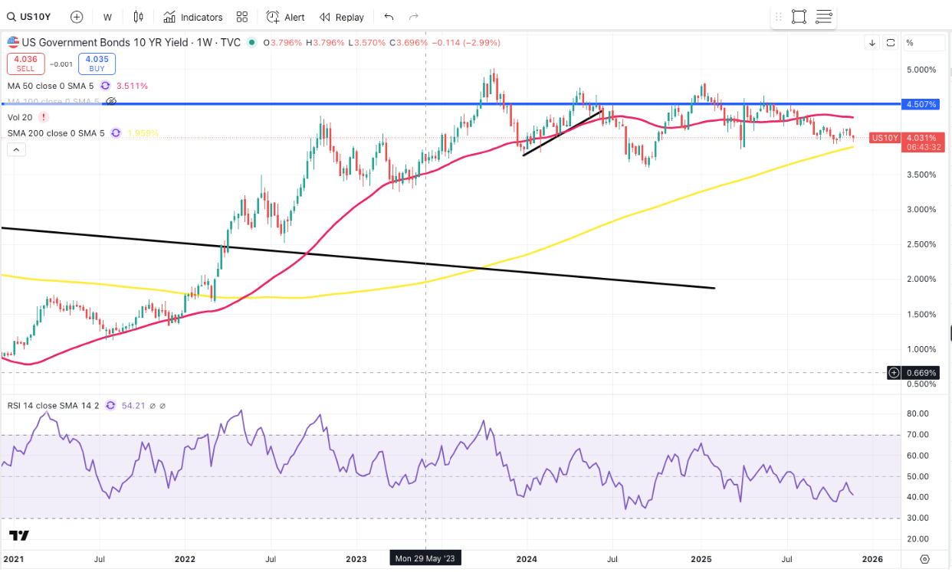This screenshot has height=572, width=952.
Task: Click the Vol 20 error warning icon
Action: 43,117
